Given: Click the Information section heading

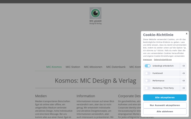Looking at the screenshot, I should click(x=86, y=96).
